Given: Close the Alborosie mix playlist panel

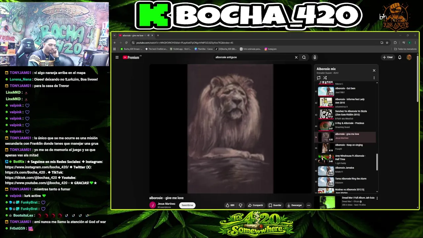Looking at the screenshot, I should (374, 70).
